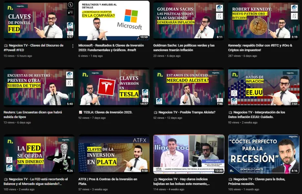
Task: Open the Nuevo Mercado Alcista video thumbnail
Action: (x=189, y=87)
